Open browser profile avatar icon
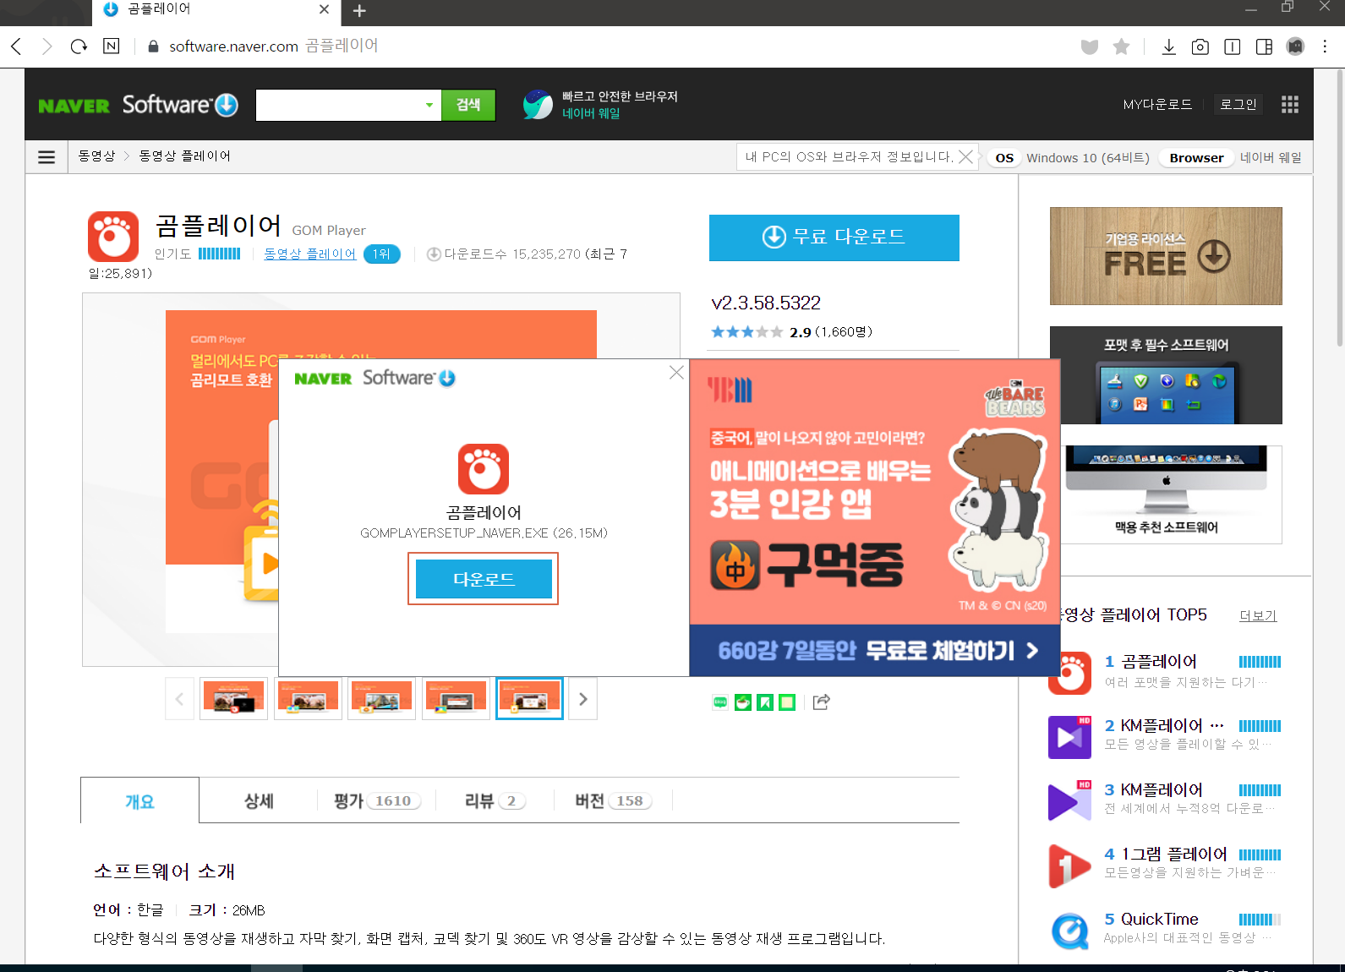Screen dimensions: 1345x972 click(1295, 46)
